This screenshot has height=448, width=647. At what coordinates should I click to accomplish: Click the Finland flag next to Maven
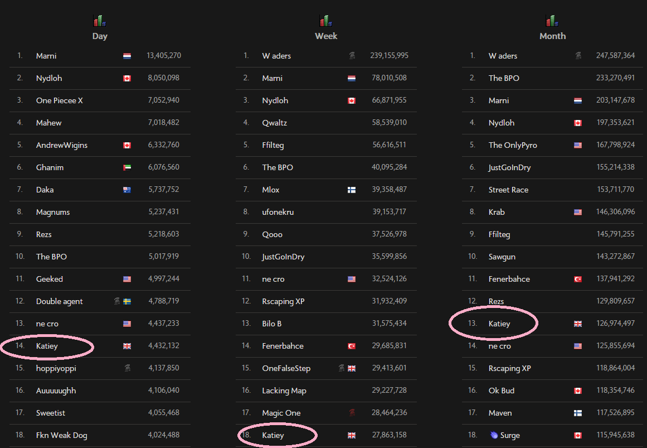[578, 413]
